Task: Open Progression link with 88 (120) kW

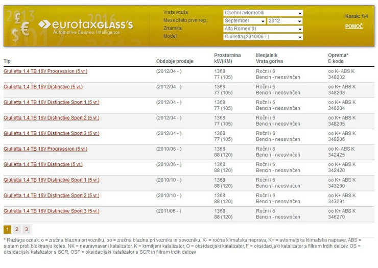Action: tap(45, 149)
